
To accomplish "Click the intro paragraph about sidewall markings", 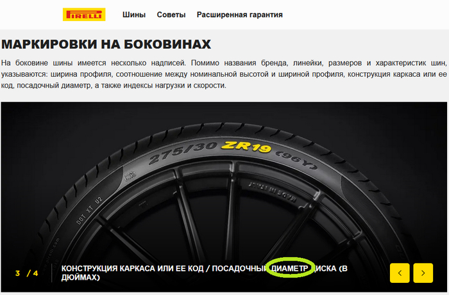I will [224, 74].
